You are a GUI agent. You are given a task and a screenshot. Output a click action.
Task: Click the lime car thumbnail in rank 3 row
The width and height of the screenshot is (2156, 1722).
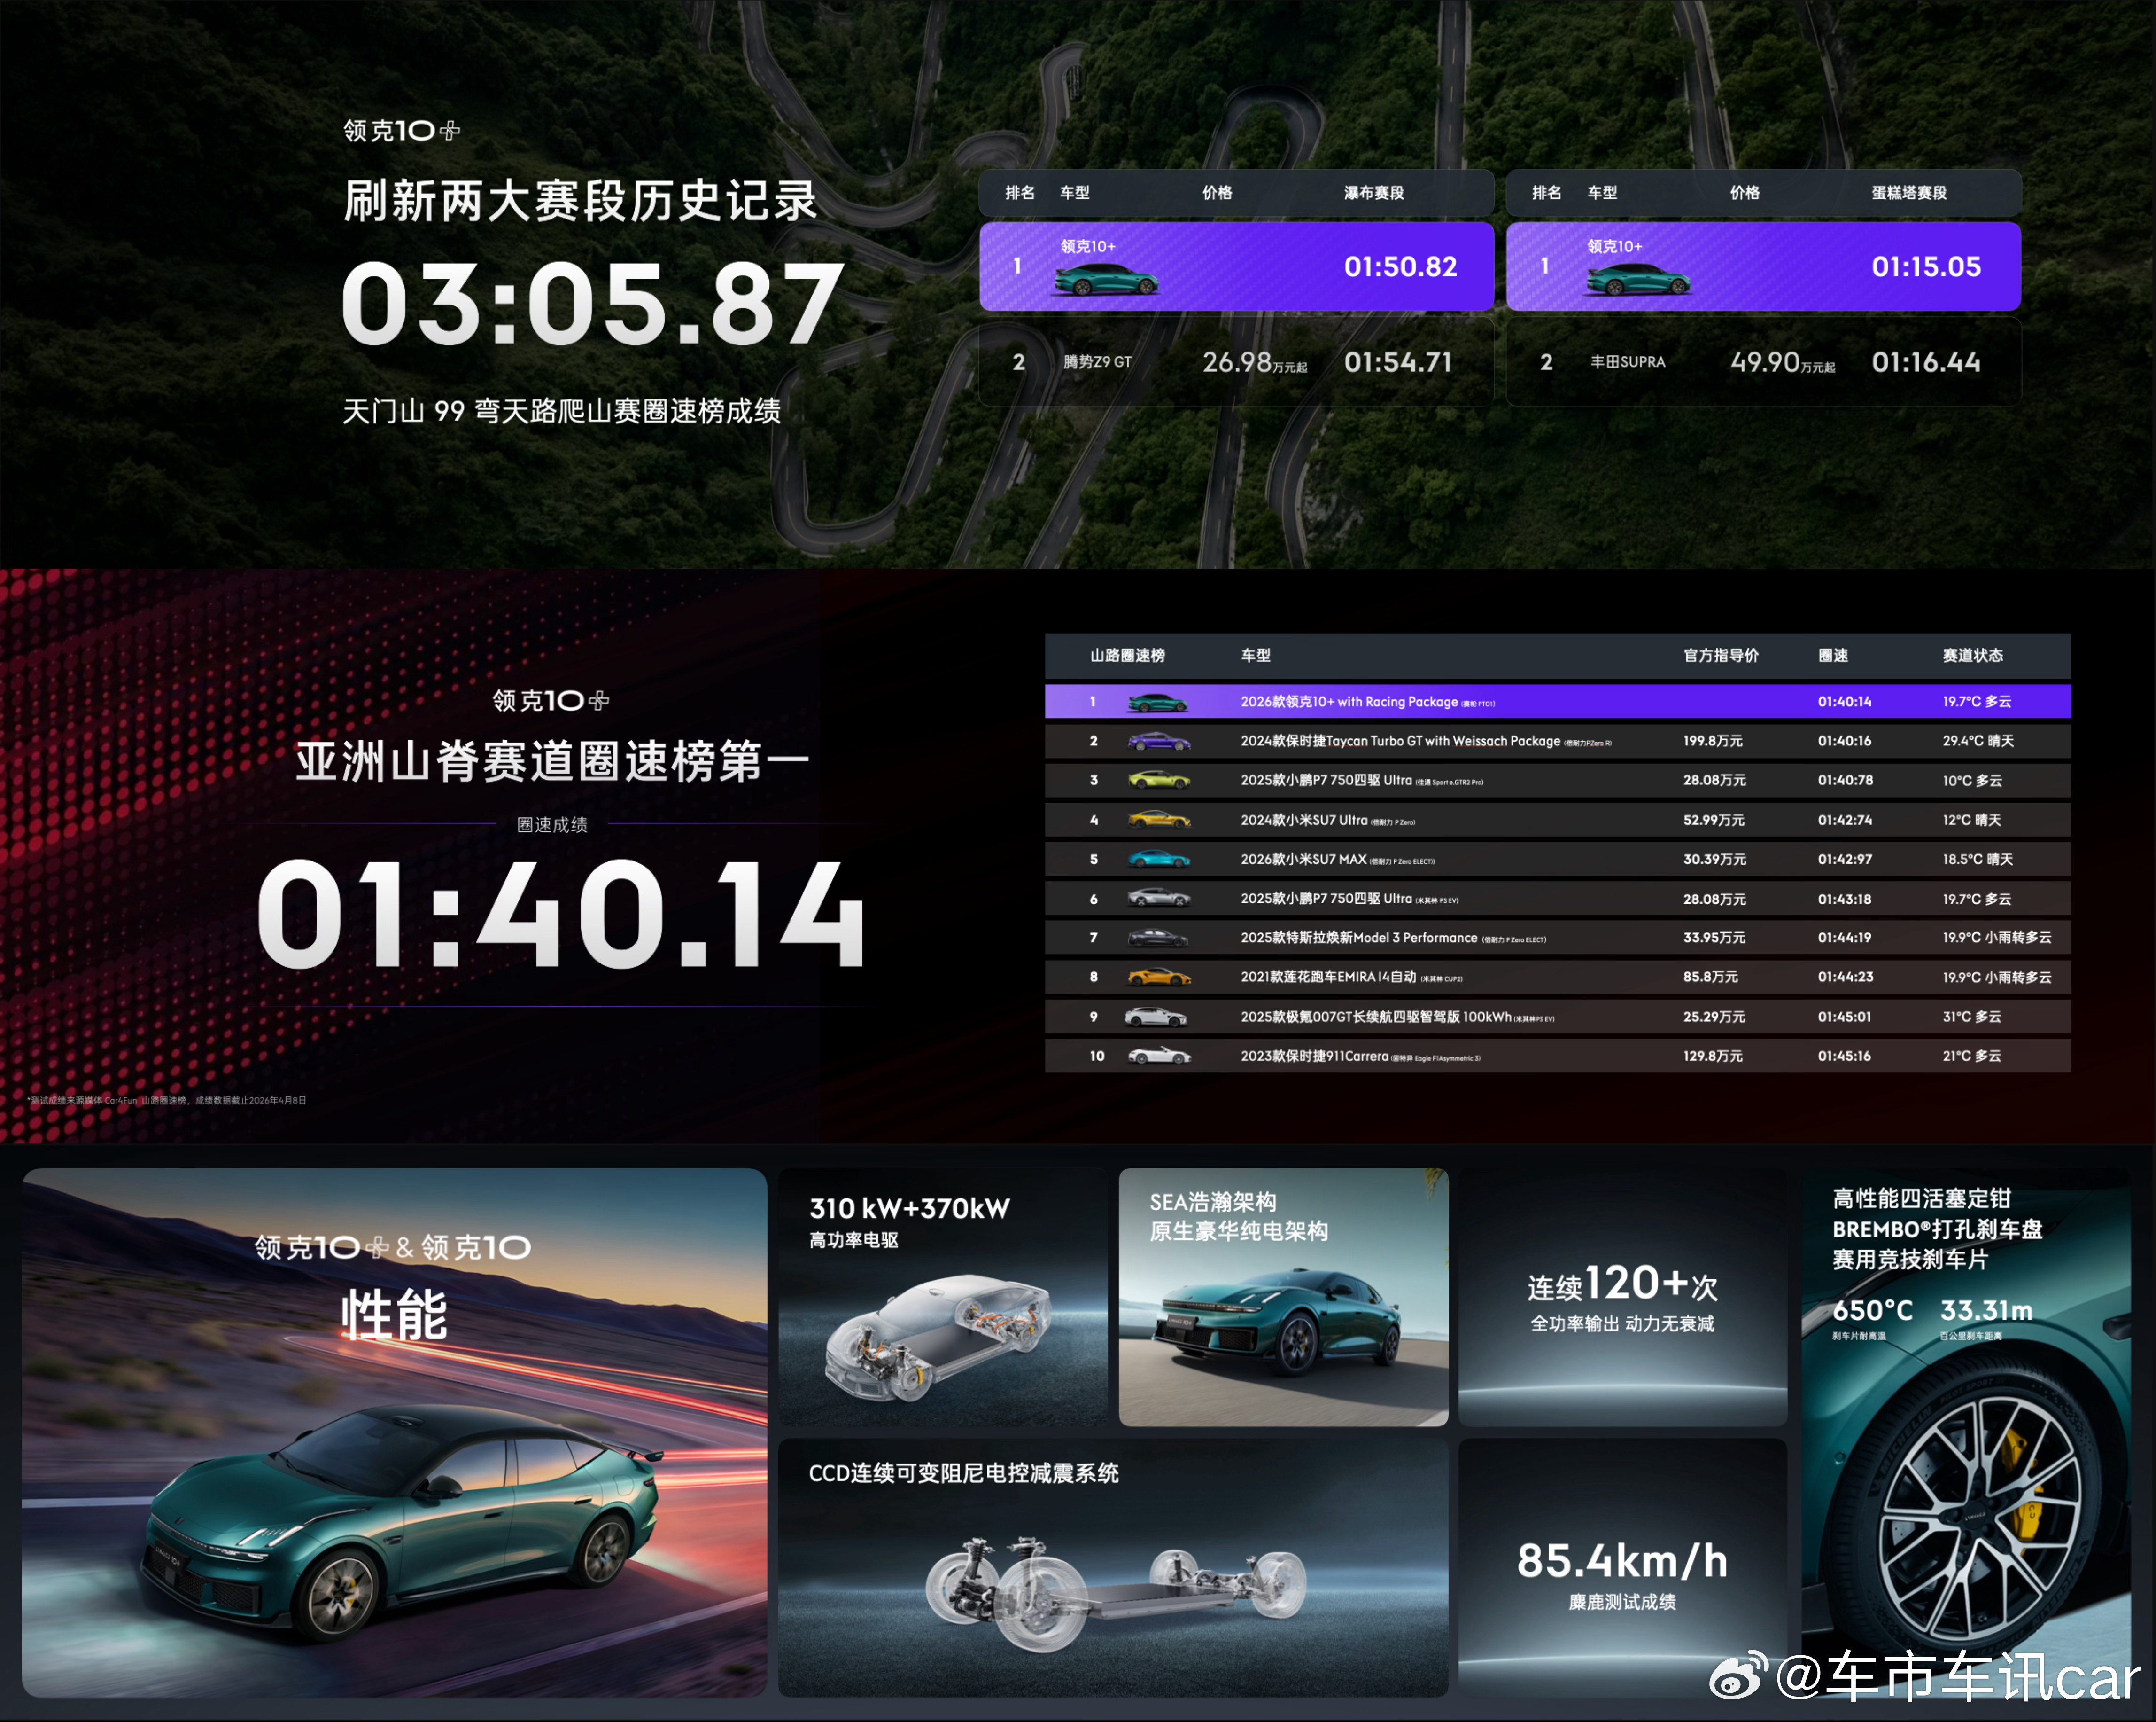point(1159,781)
